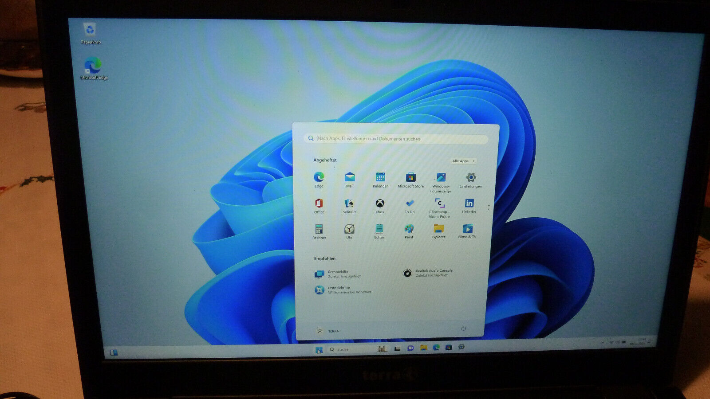Open the TERRA user account menu

[328, 331]
